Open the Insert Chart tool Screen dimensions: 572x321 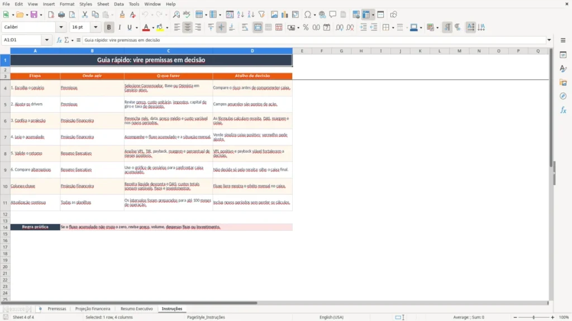click(284, 14)
